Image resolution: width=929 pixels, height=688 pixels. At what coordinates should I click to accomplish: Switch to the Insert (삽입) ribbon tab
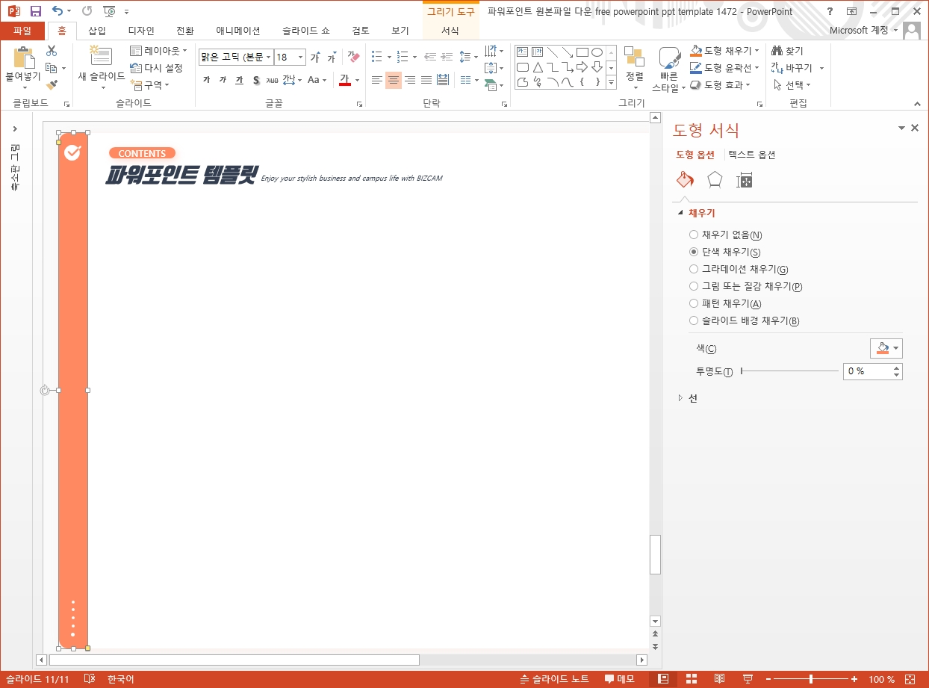click(x=97, y=31)
